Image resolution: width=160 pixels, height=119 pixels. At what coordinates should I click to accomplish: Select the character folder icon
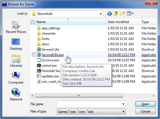[x=39, y=33]
